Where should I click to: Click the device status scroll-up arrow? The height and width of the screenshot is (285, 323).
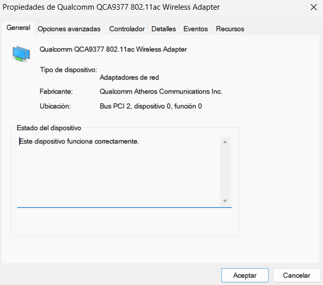coord(225,142)
